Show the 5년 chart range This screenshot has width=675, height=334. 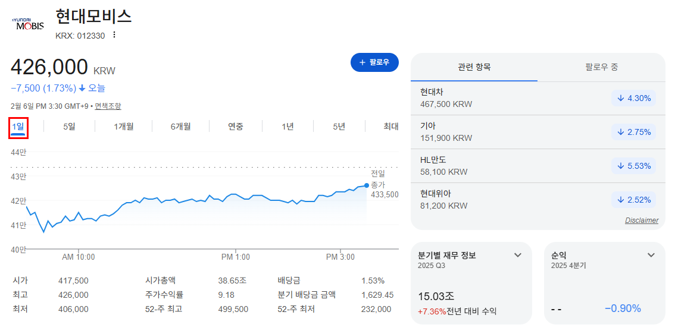[339, 127]
